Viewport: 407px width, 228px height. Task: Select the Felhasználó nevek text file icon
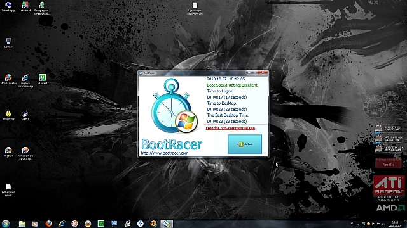8,190
